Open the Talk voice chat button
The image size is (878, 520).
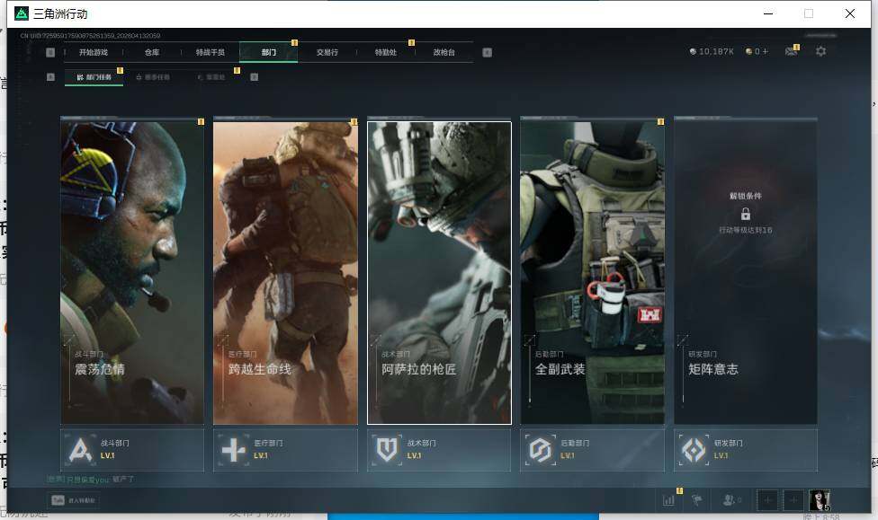(x=74, y=500)
